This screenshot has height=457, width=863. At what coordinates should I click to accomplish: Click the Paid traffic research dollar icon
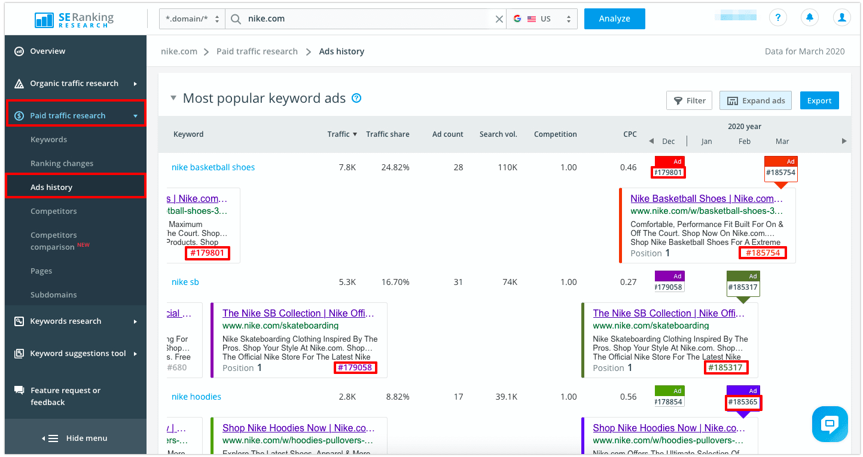click(19, 116)
